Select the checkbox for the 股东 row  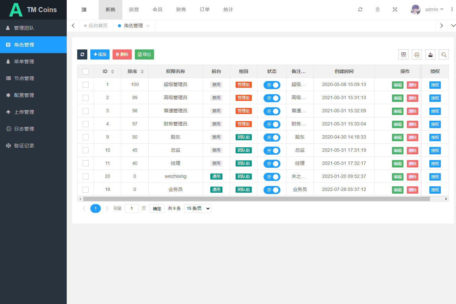(86, 137)
